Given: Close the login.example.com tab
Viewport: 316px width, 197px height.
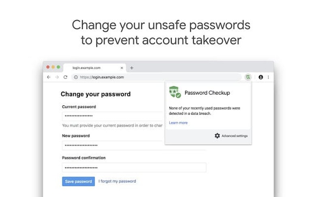Looking at the screenshot, I should click(122, 68).
